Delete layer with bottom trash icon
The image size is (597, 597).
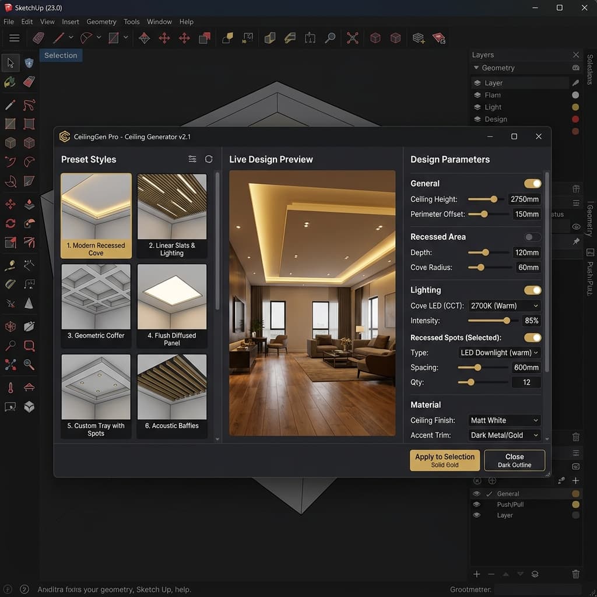(575, 574)
